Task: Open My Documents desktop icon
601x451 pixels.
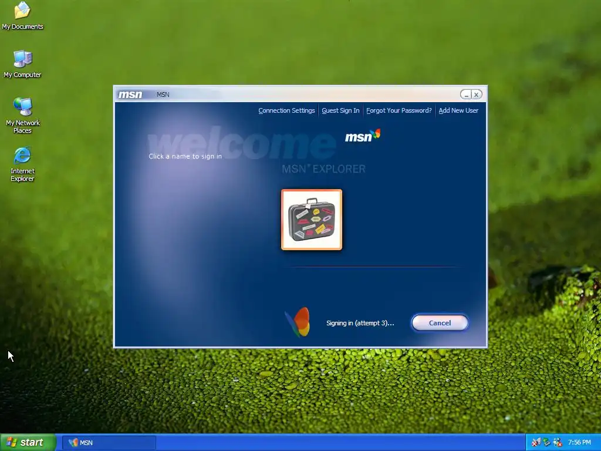Action: click(x=22, y=16)
